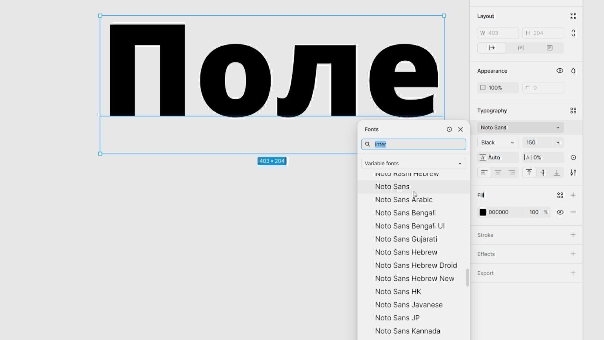Click the black fill color swatch
Screen dimensions: 604x340
(x=483, y=212)
